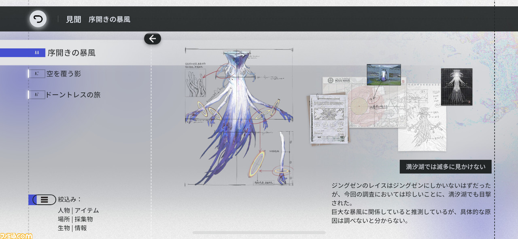Click the tag icon beside 空を覆う影

coord(37,74)
